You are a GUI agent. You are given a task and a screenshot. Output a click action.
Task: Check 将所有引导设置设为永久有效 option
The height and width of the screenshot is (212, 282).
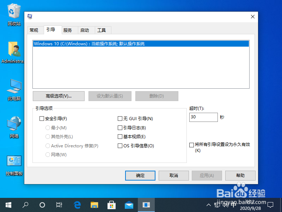click(191, 145)
